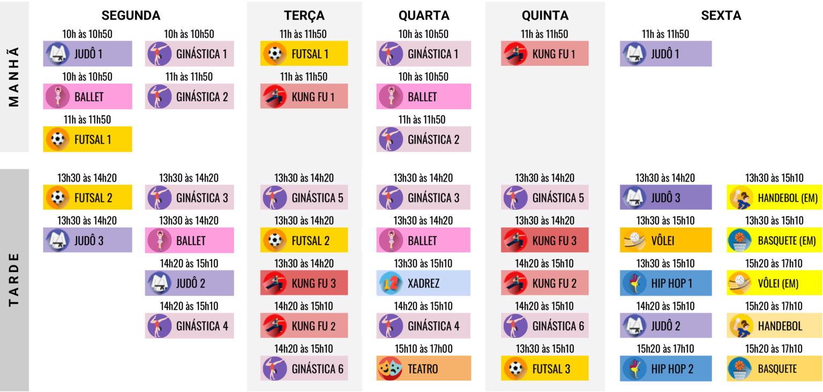Select the TERÇA day column header

pyautogui.click(x=304, y=16)
